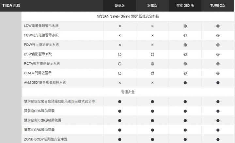Click the RCTA hollow circle under 豪華版
This screenshot has height=143, width=235.
click(x=119, y=64)
